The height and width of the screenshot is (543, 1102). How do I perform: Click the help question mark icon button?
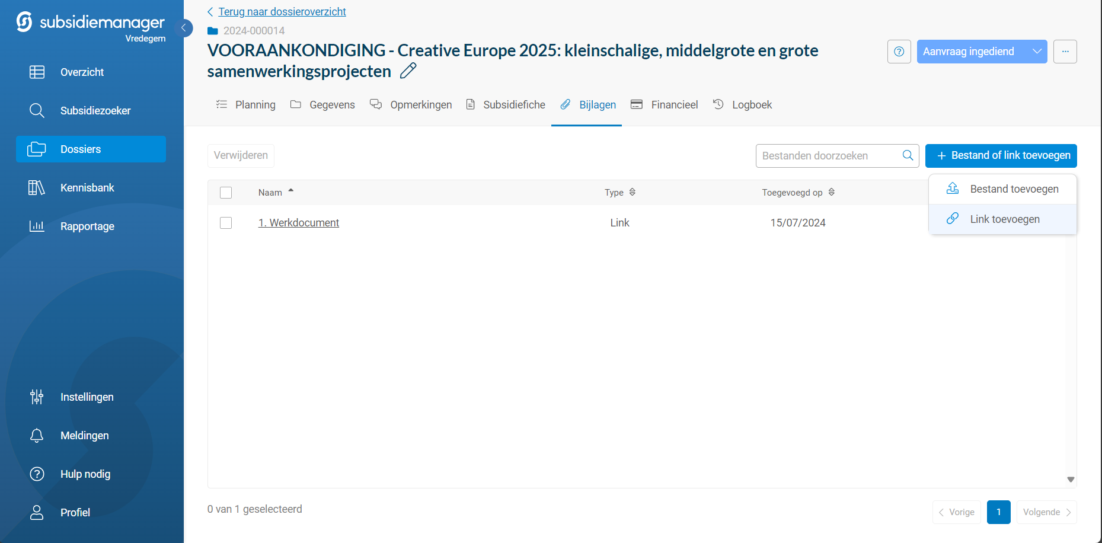pyautogui.click(x=899, y=52)
